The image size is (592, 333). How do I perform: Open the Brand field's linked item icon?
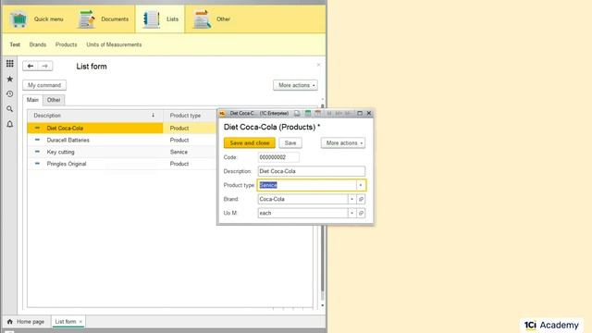pos(361,199)
